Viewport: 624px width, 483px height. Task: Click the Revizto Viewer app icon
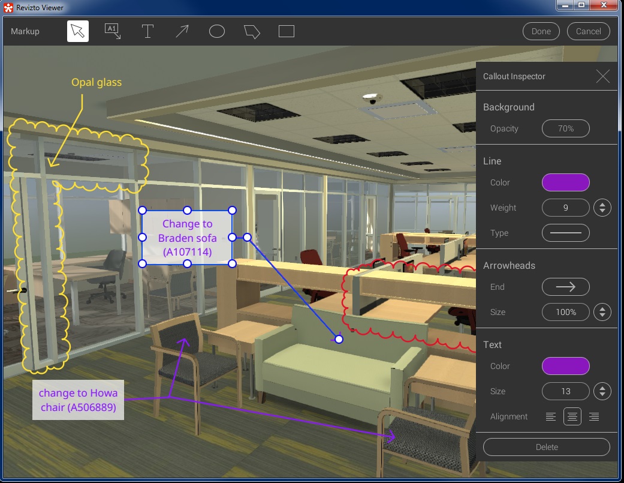tap(8, 7)
